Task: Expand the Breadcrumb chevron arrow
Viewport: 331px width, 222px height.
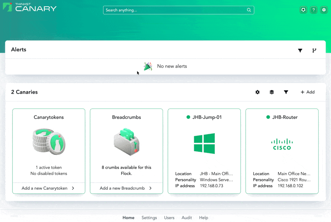Action: tap(151, 188)
